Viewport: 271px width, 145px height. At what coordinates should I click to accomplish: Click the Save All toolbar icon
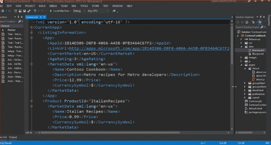pyautogui.click(x=29, y=11)
